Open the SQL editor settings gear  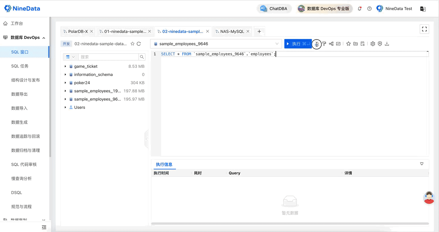point(373,44)
